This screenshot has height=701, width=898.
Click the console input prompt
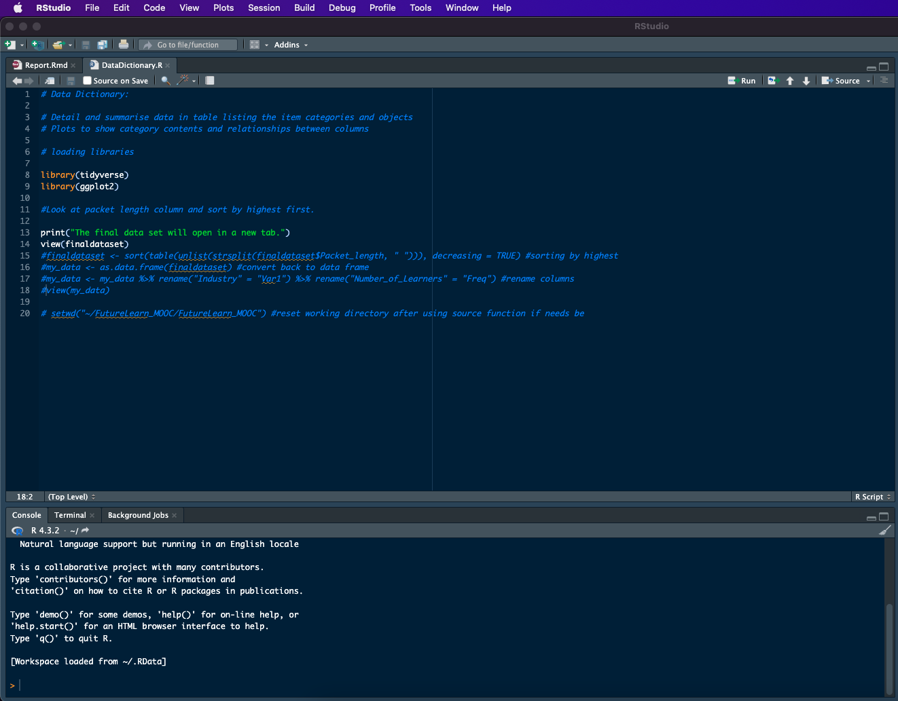click(445, 685)
